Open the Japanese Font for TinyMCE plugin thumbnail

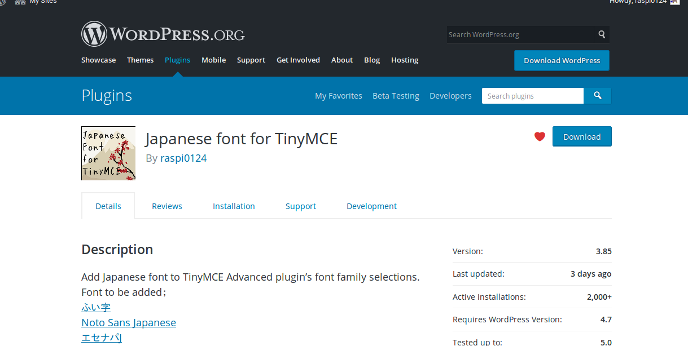tap(108, 153)
